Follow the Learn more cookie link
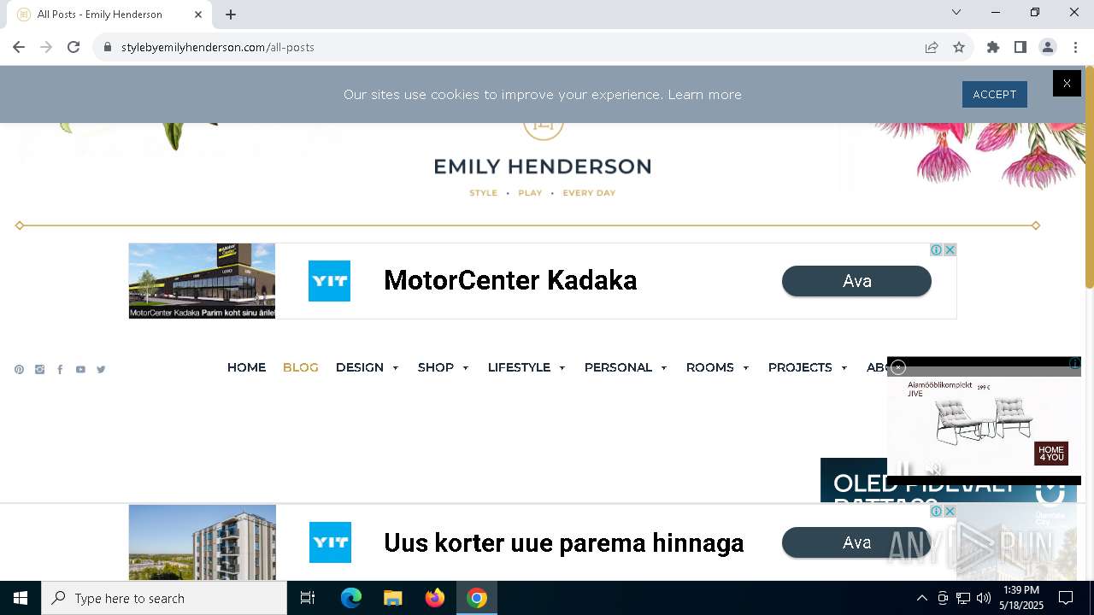Image resolution: width=1094 pixels, height=615 pixels. [705, 95]
